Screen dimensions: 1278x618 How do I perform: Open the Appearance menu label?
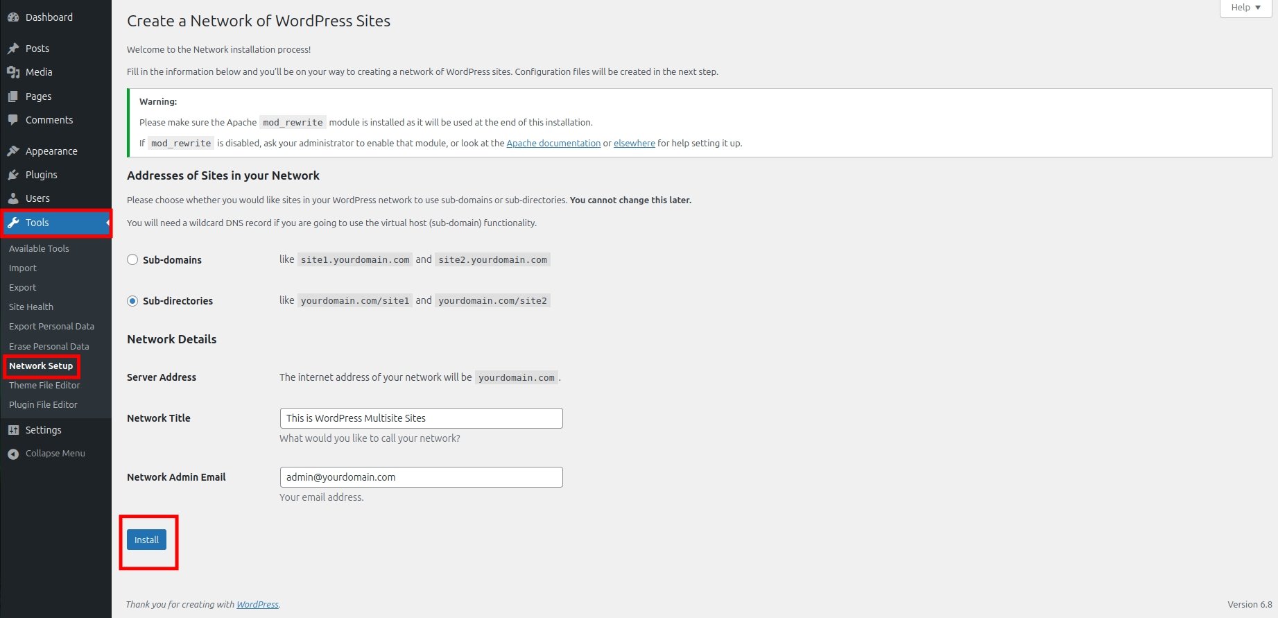click(x=51, y=151)
